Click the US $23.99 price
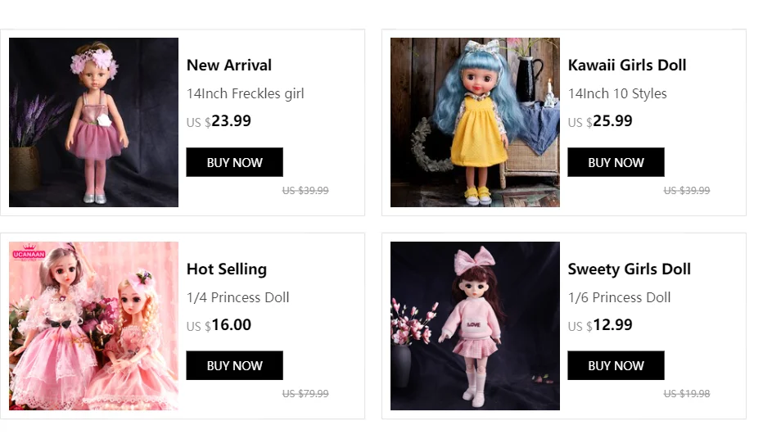Viewport: 772px width, 439px height. coord(219,121)
